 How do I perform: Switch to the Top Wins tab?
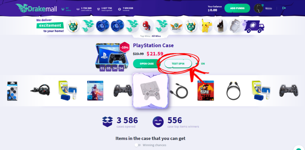145,36
